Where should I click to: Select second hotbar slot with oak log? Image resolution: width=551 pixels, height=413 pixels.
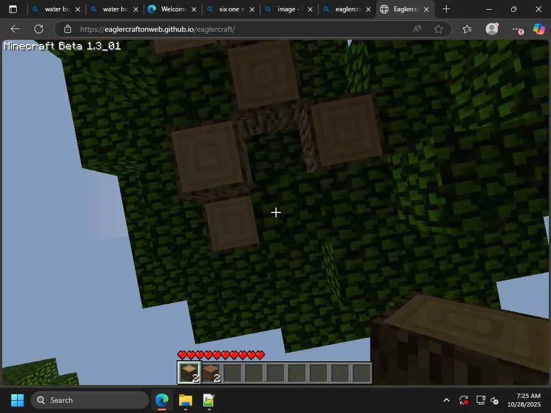211,373
